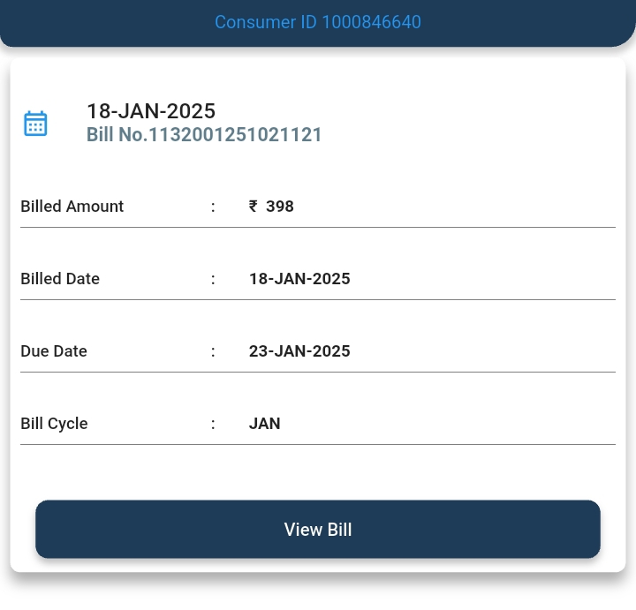636x610 pixels.
Task: Click the divider line under Billed Amount
Action: 318,227
